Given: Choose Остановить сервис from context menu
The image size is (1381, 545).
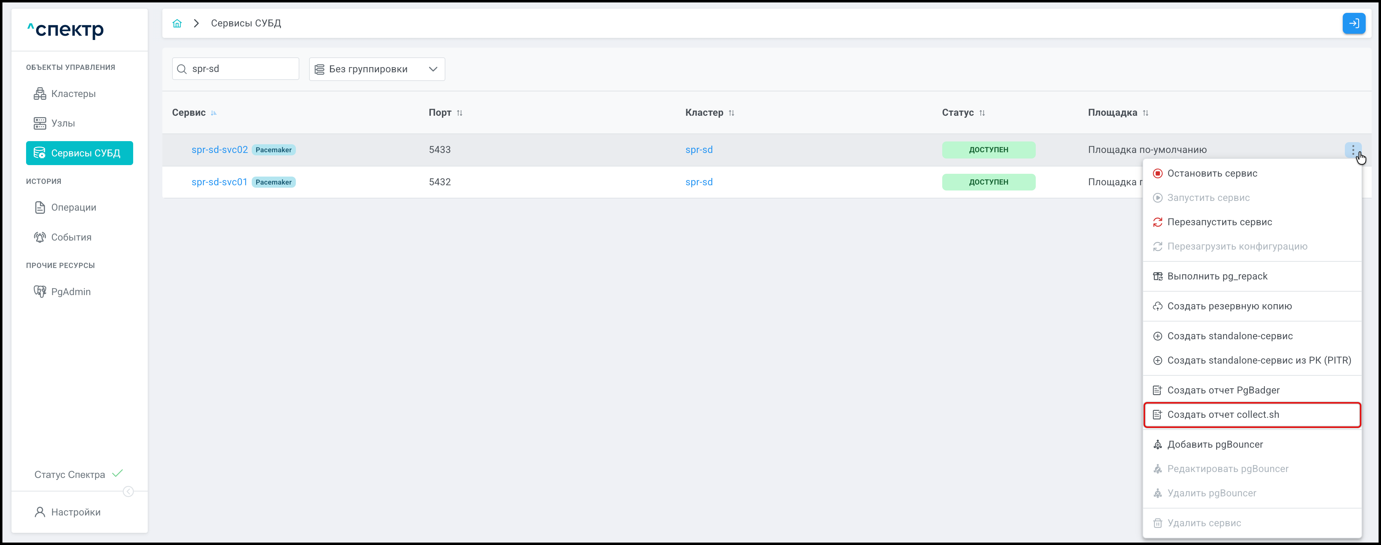Looking at the screenshot, I should point(1212,173).
